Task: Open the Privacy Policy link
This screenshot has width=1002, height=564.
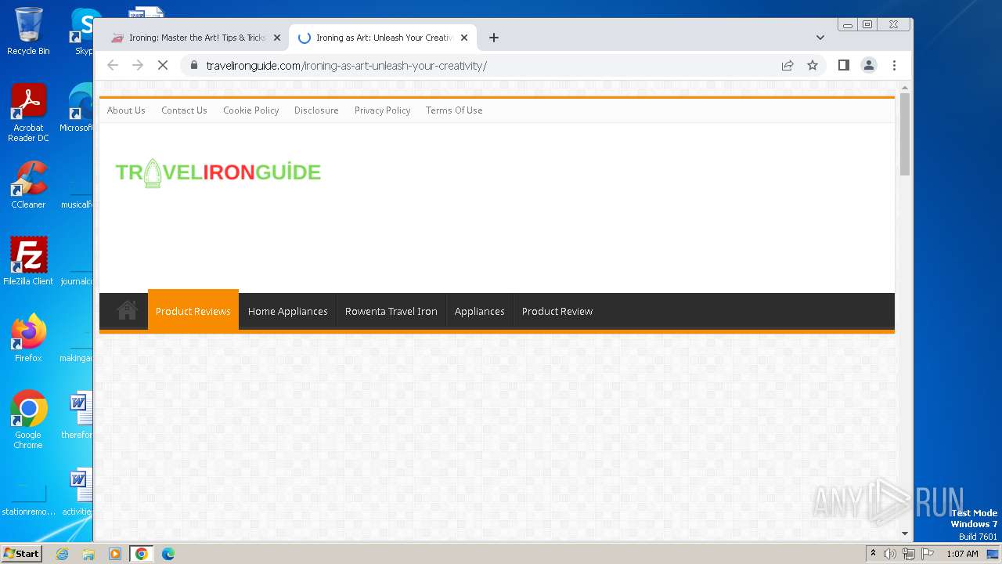Action: pyautogui.click(x=382, y=110)
